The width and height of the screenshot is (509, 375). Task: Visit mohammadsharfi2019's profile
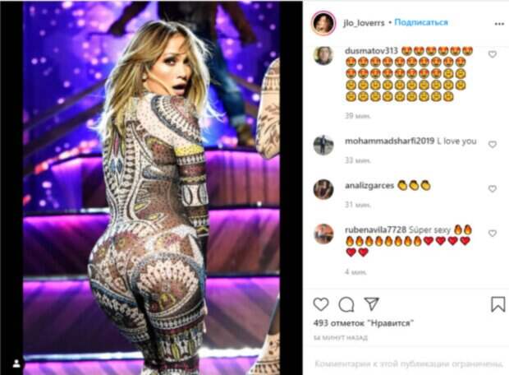point(389,141)
